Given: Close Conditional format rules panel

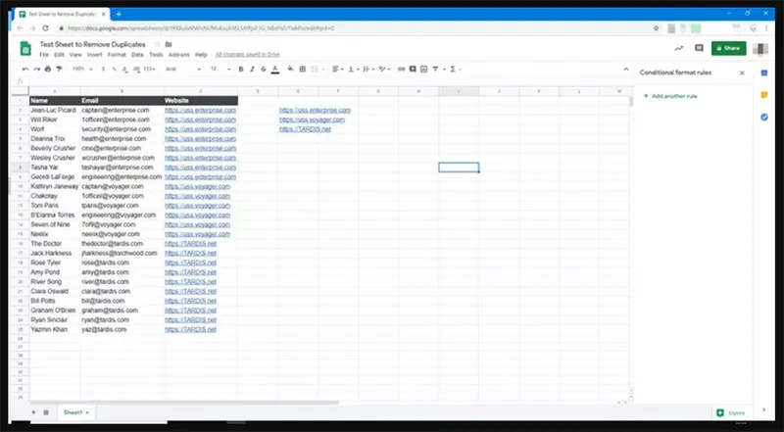Looking at the screenshot, I should (742, 73).
